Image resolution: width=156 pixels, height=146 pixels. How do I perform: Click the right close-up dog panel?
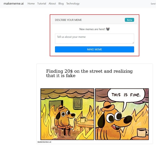pos(122,114)
